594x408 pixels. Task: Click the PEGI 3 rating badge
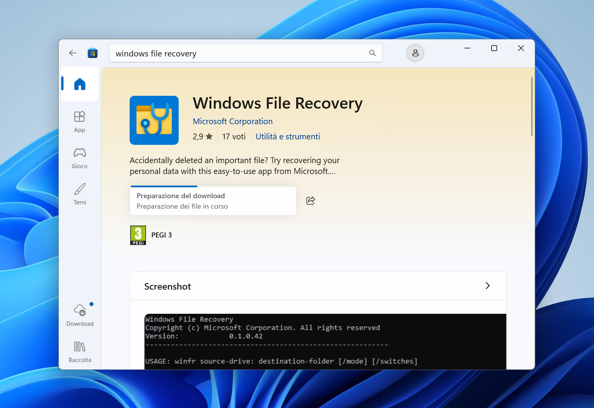point(138,235)
